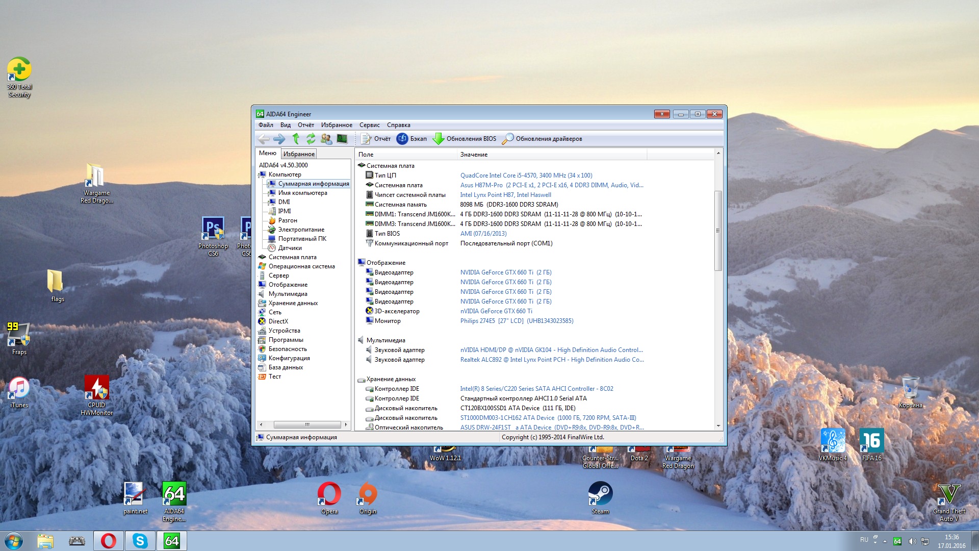This screenshot has width=979, height=551.
Task: Open the Отчёт report toolbar button
Action: [375, 139]
